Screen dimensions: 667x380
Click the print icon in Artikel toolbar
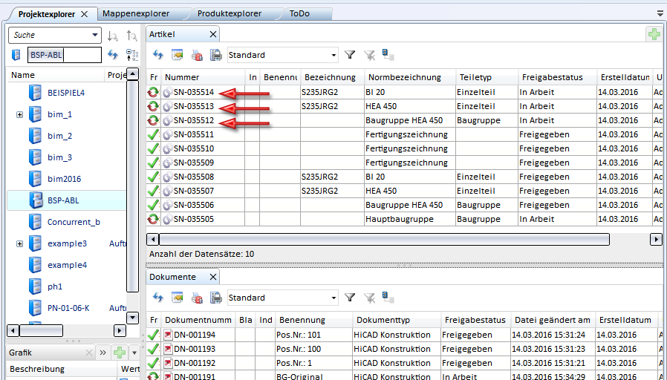point(215,55)
